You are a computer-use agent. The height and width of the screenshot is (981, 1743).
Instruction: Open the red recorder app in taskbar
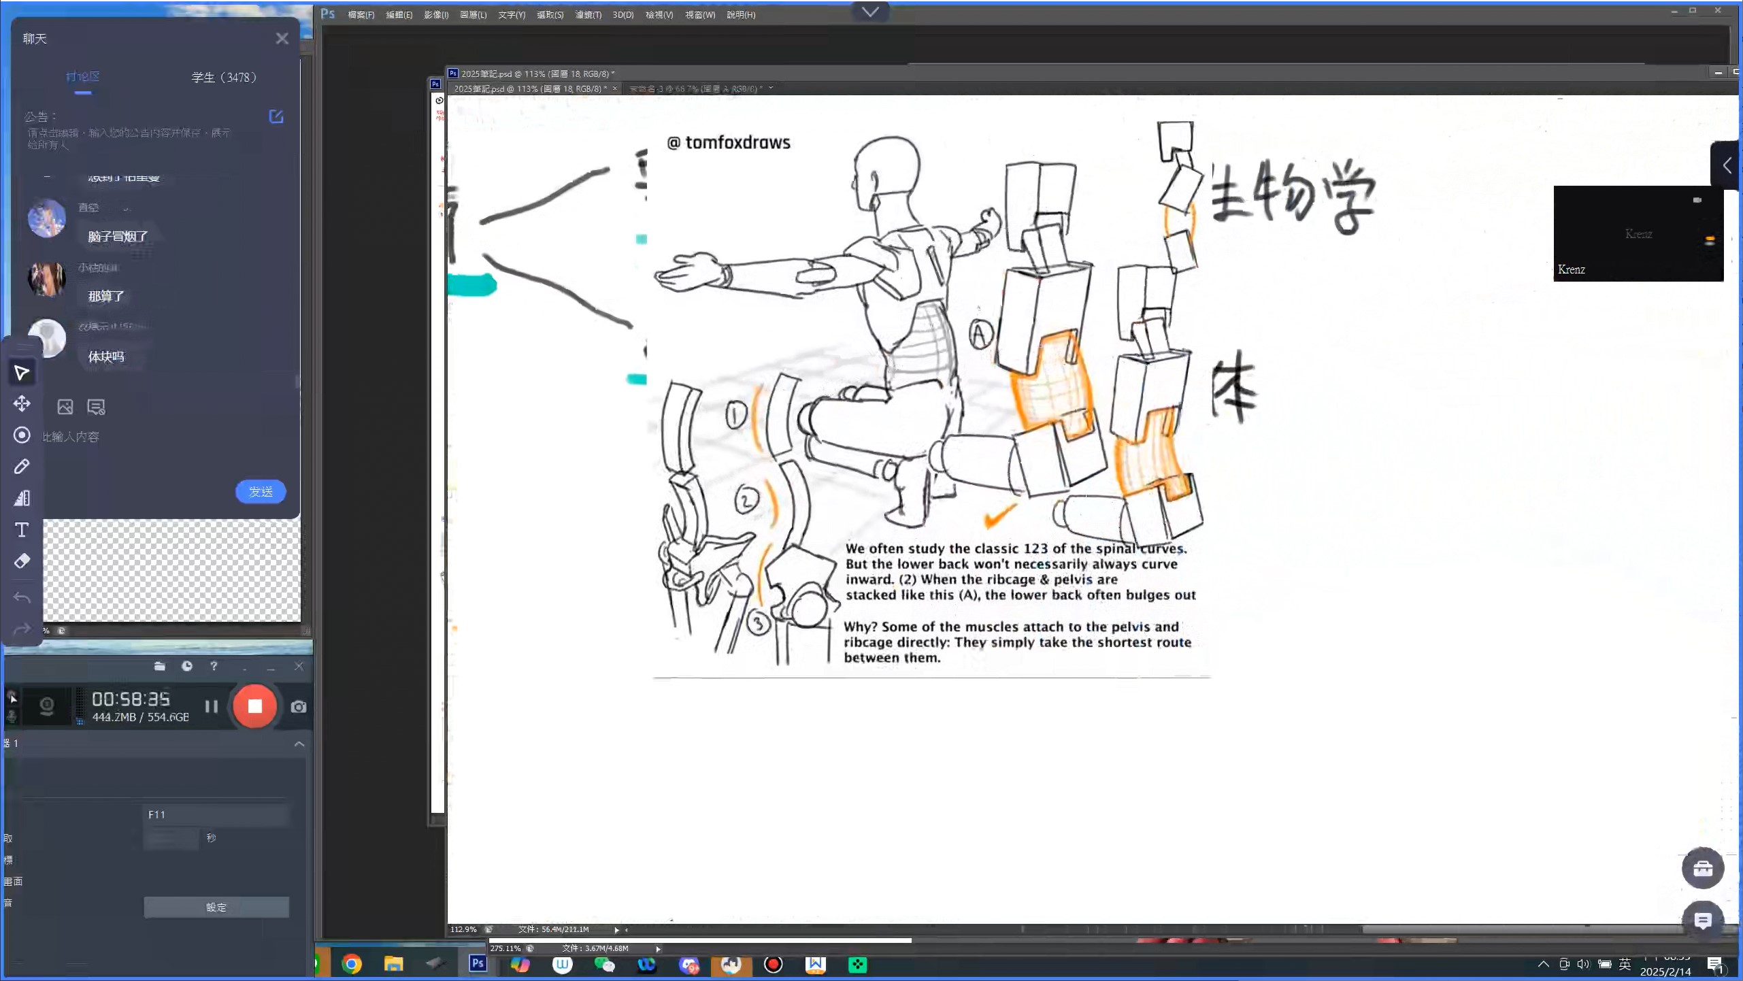[774, 964]
